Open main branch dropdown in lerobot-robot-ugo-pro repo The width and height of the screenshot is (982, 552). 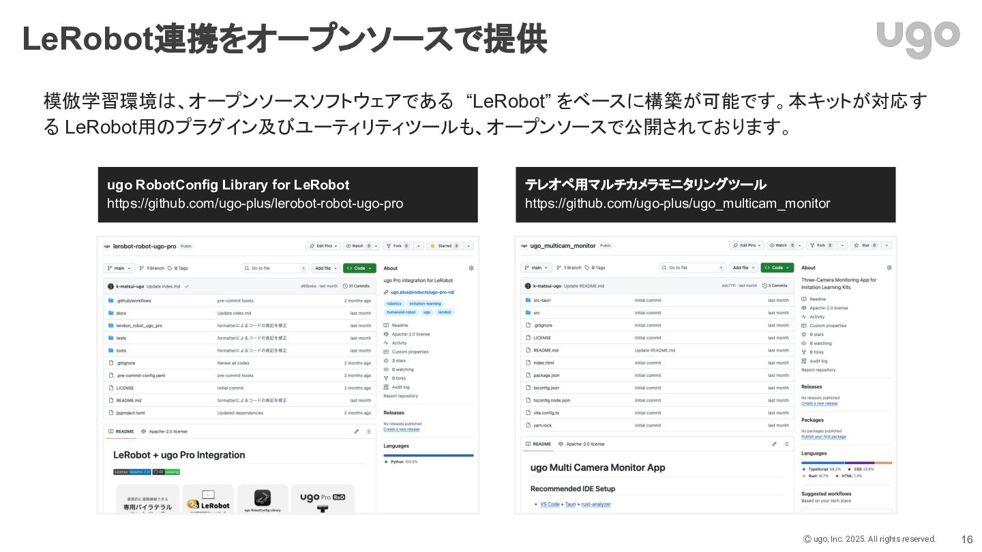[x=119, y=269]
